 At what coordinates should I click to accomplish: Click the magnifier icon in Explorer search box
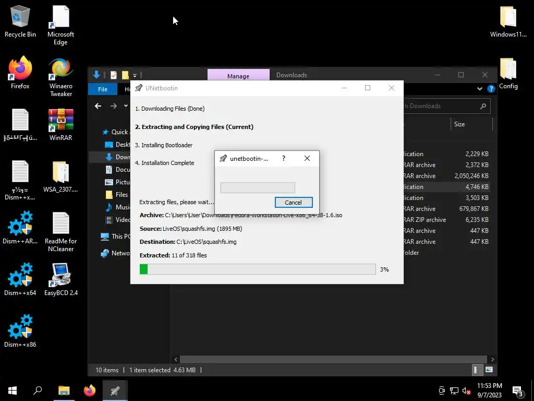click(x=483, y=106)
